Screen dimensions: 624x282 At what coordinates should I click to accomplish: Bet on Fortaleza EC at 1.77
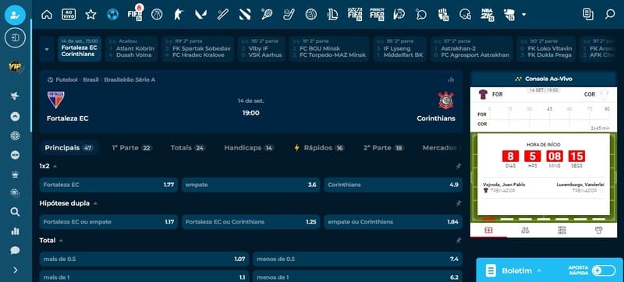108,185
